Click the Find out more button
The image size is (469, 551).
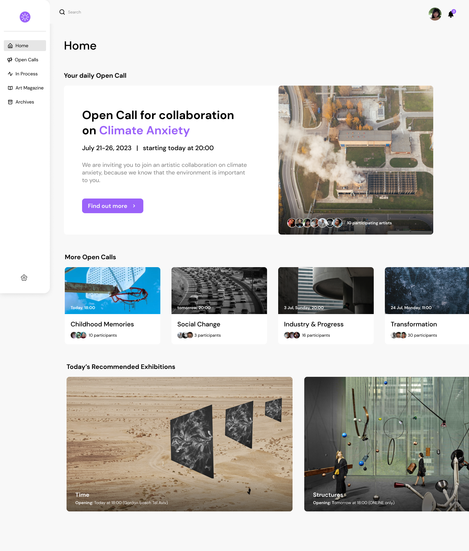coord(113,206)
